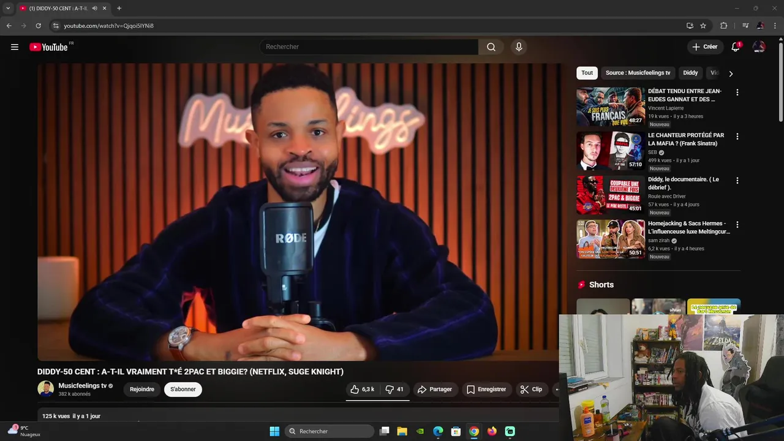Viewport: 784px width, 441px height.
Task: Open the Vincent Lapierre channel link
Action: coord(666,108)
